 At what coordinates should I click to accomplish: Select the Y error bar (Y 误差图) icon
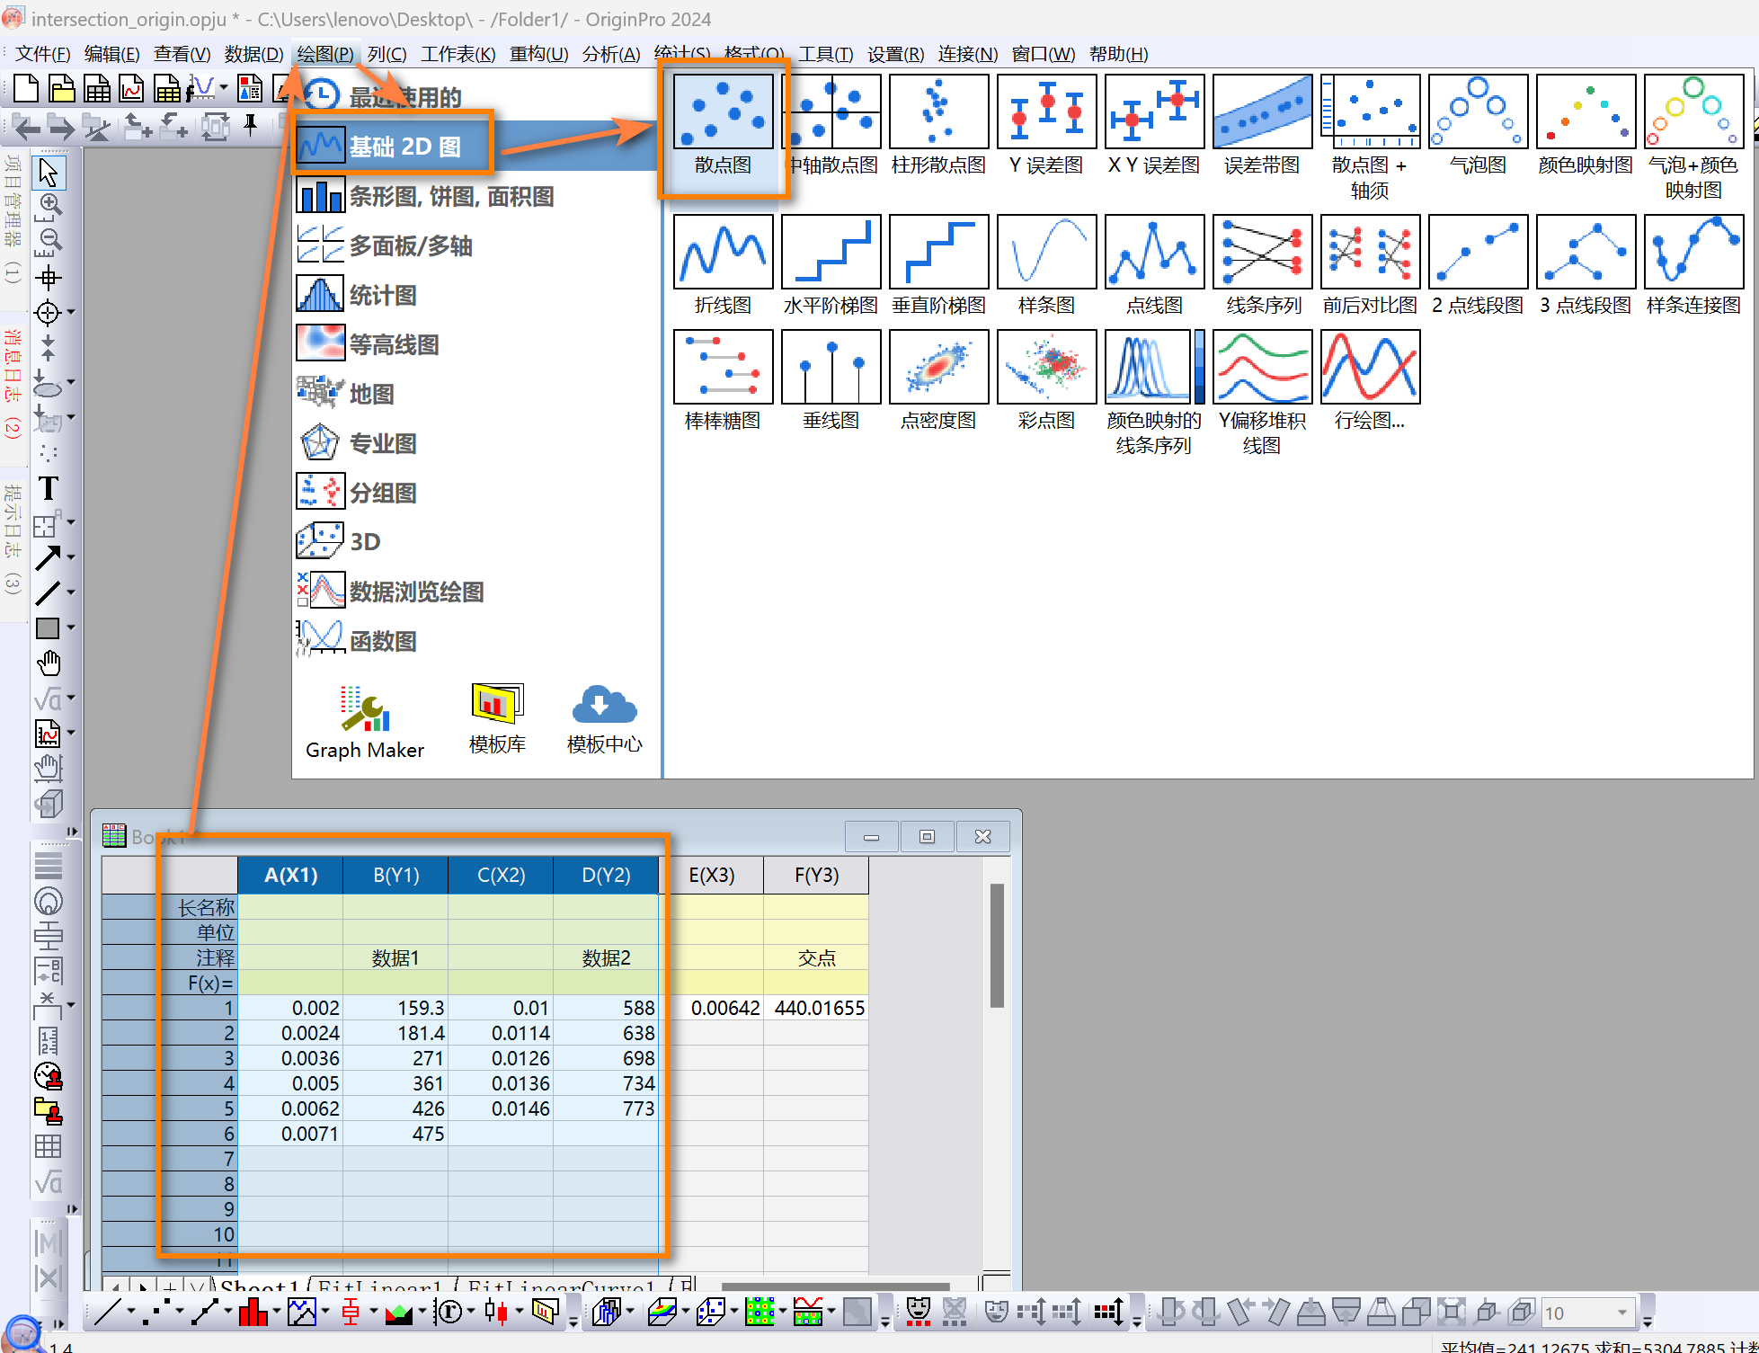[1046, 113]
